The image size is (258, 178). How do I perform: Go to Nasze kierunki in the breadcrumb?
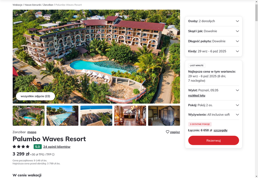(33, 5)
